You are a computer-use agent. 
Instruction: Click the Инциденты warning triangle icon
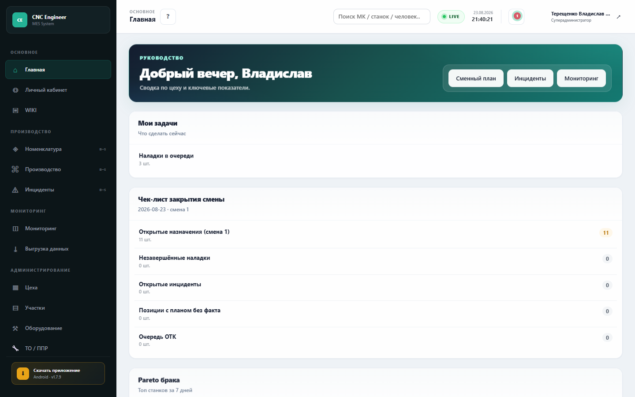tap(15, 190)
